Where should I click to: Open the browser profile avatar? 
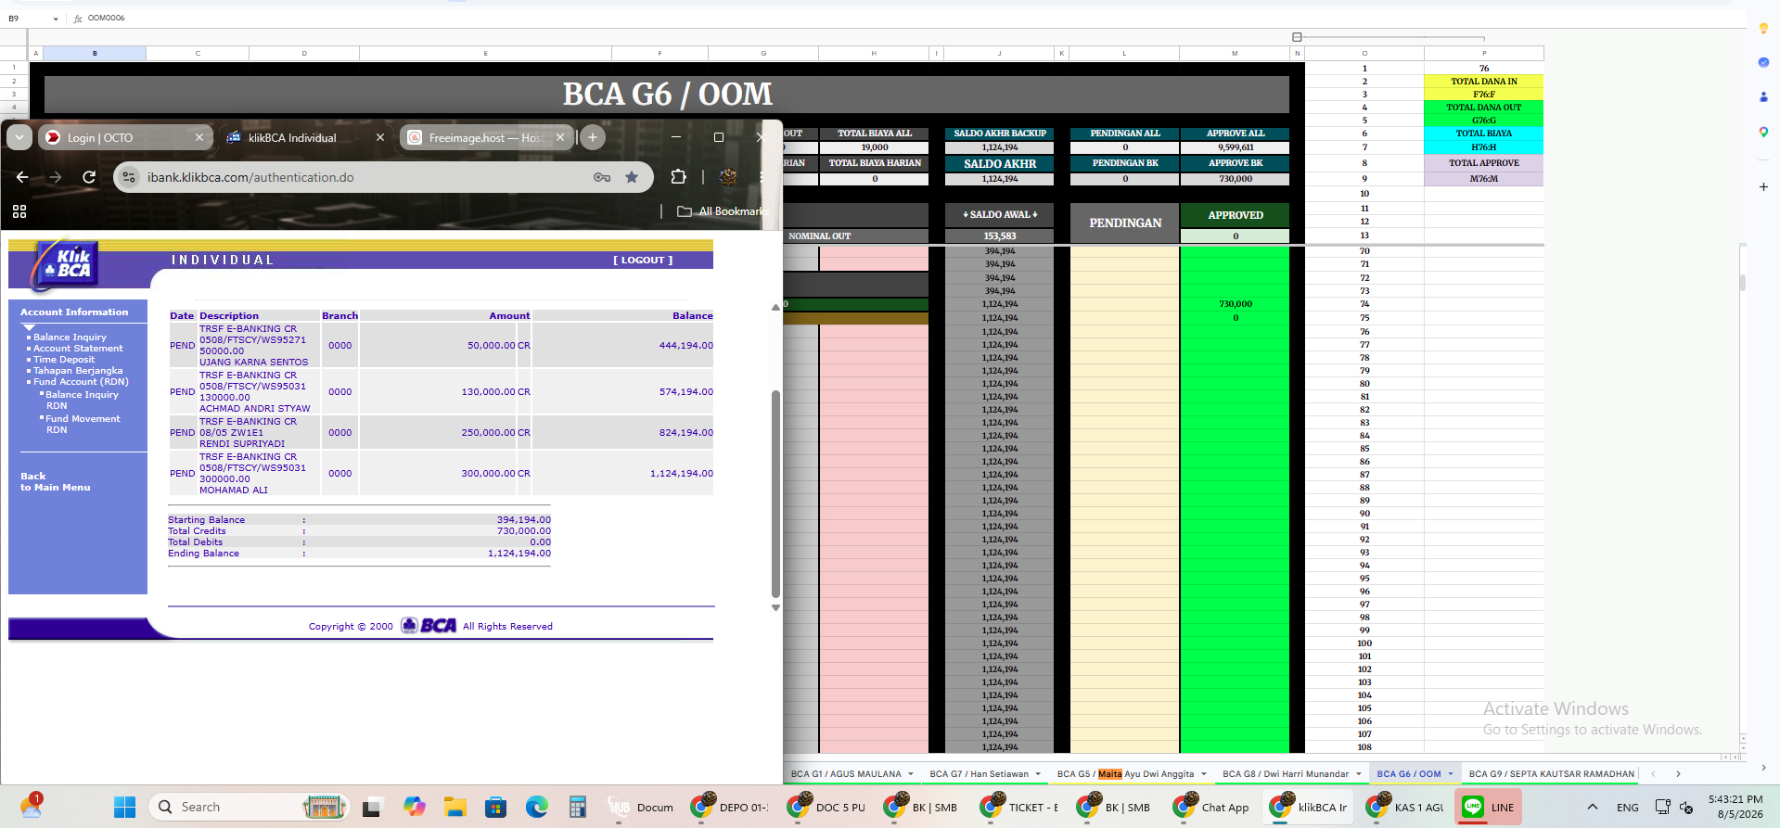pyautogui.click(x=728, y=177)
